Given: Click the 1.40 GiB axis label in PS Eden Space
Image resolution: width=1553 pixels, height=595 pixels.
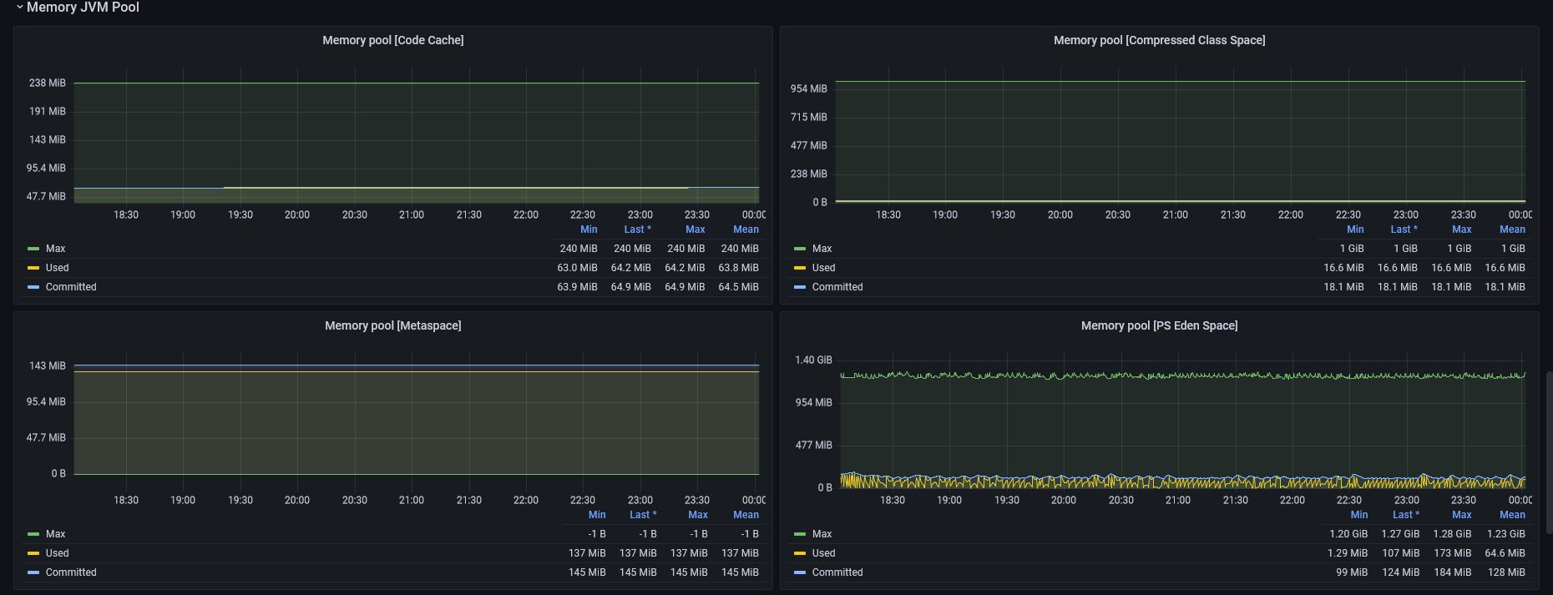Looking at the screenshot, I should [813, 361].
